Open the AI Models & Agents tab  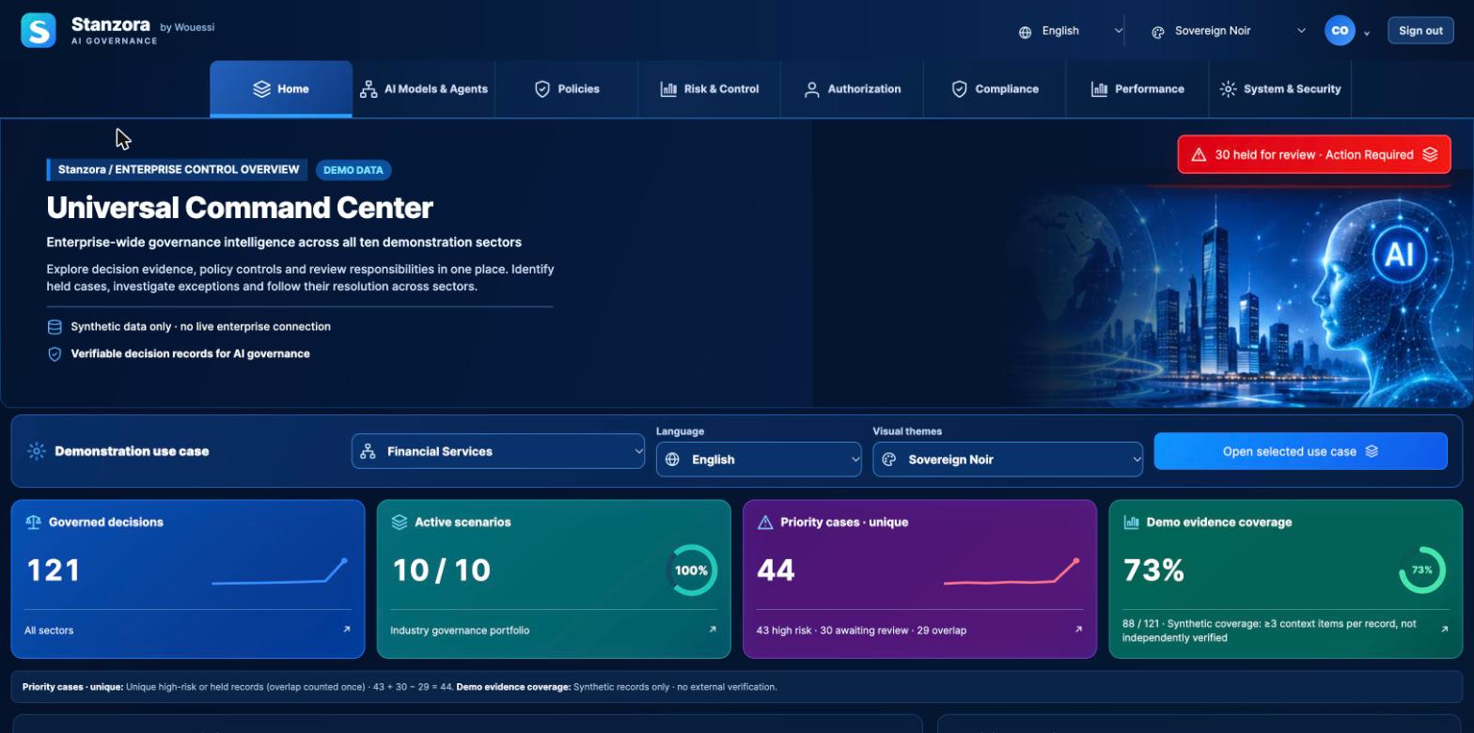coord(424,89)
